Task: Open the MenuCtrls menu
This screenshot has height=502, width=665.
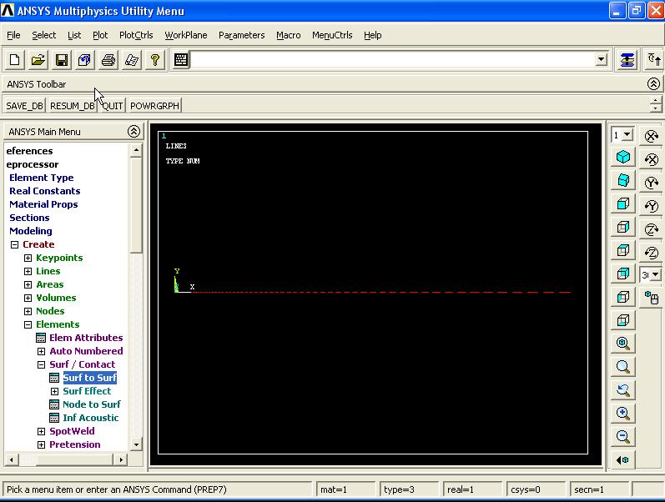Action: tap(332, 35)
